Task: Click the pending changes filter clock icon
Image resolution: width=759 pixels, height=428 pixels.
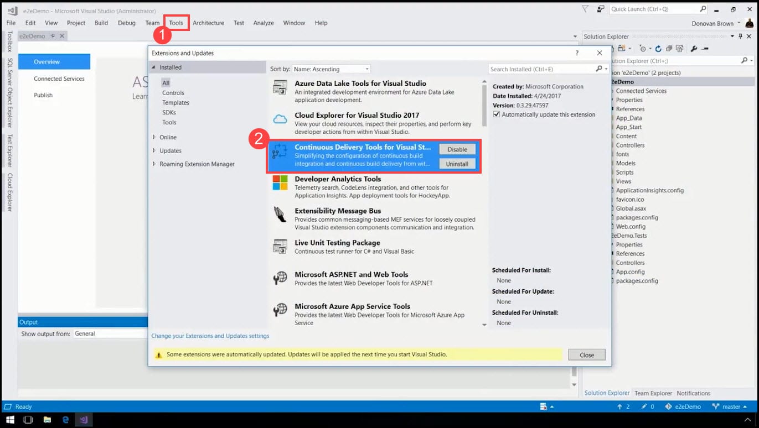Action: [642, 49]
